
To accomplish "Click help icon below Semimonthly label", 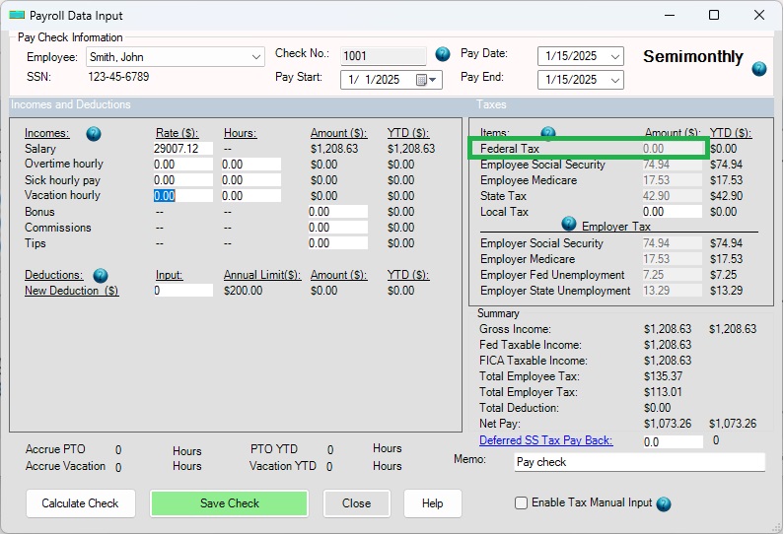I will [x=758, y=69].
